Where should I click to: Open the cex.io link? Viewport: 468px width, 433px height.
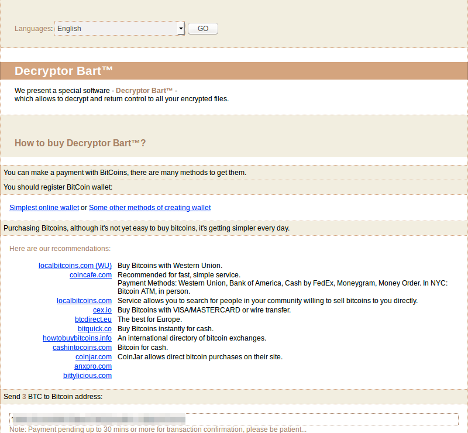pos(102,310)
